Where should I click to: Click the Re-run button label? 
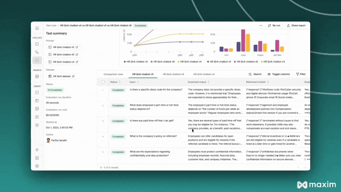pyautogui.click(x=276, y=26)
